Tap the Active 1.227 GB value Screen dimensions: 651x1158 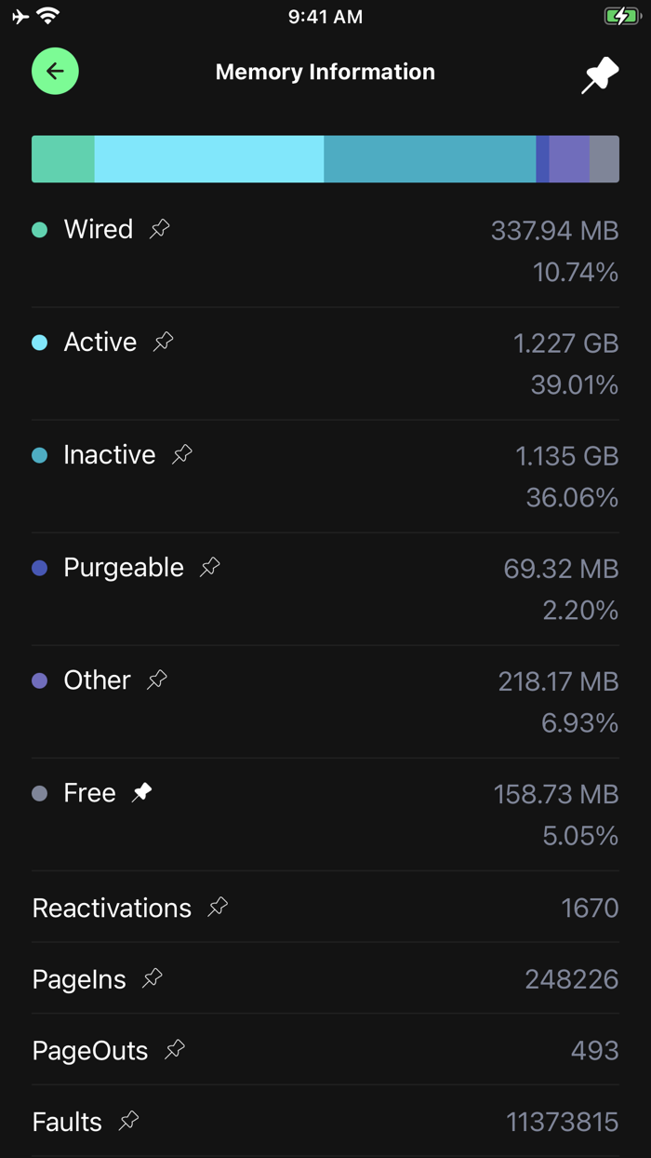point(565,343)
